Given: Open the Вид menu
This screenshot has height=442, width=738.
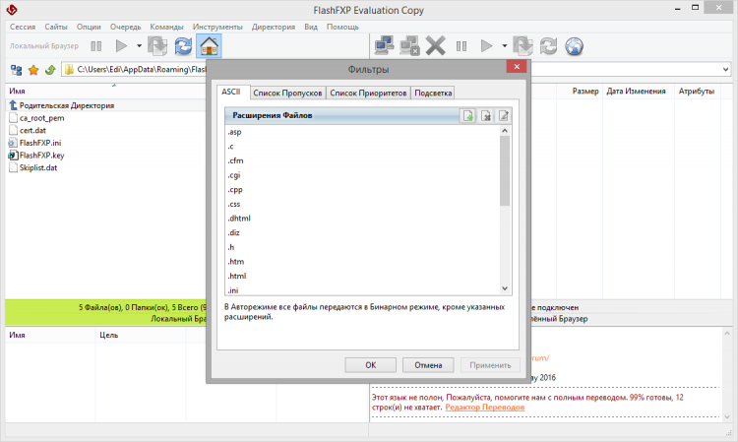Looking at the screenshot, I should click(x=311, y=27).
